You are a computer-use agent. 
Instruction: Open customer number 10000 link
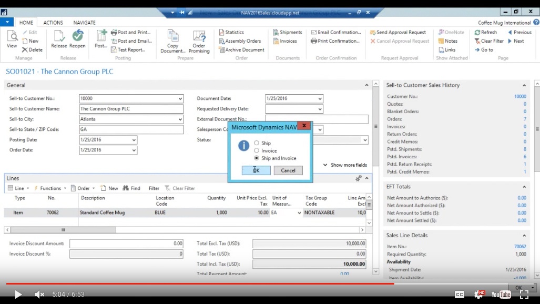[x=520, y=96]
